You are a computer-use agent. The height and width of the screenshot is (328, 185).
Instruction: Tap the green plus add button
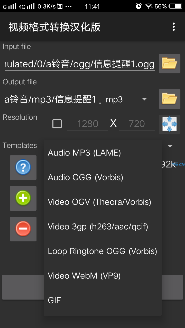click(x=23, y=198)
